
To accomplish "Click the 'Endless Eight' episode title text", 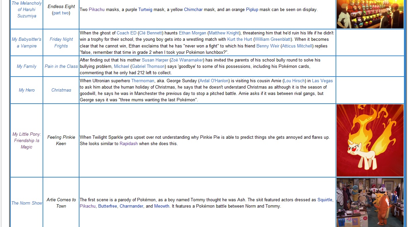I will click(61, 7).
